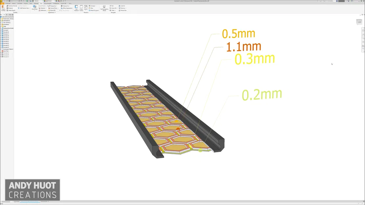Toggle Shadows in Appearance panel
Screen dimensions: 365x205
point(42,8)
